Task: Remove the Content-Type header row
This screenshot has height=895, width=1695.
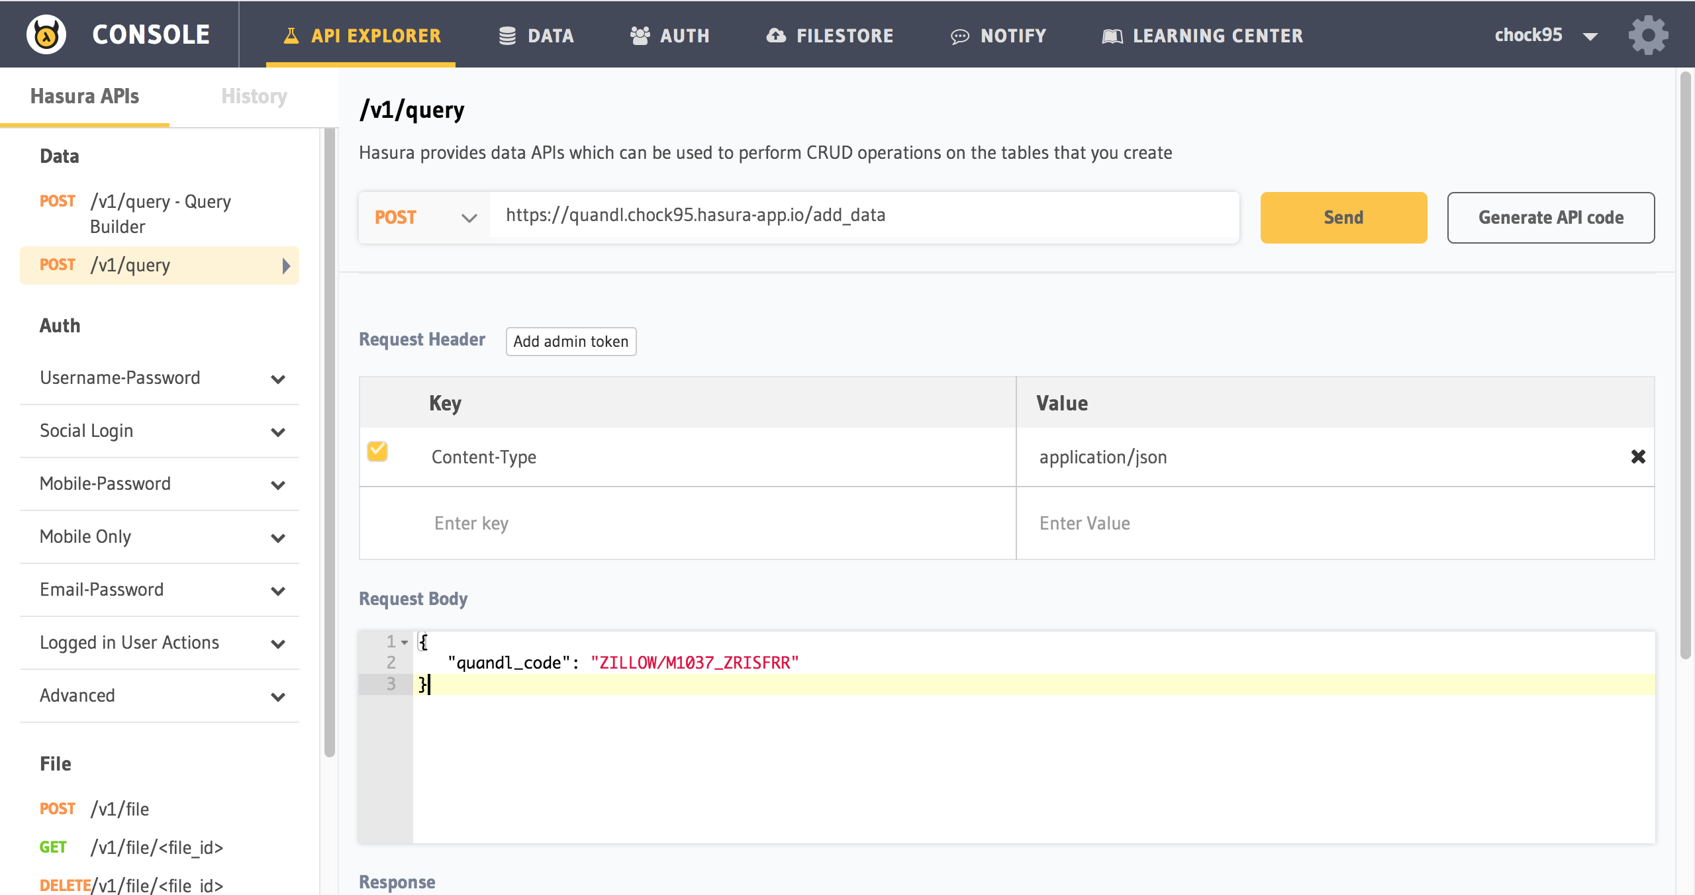Action: pyautogui.click(x=1637, y=457)
